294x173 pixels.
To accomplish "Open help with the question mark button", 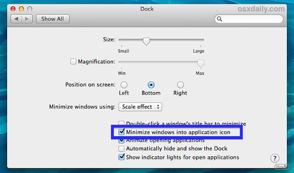I will [275, 158].
